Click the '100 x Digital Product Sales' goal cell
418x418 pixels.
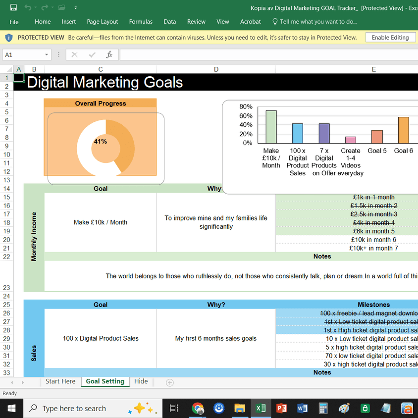pos(100,338)
